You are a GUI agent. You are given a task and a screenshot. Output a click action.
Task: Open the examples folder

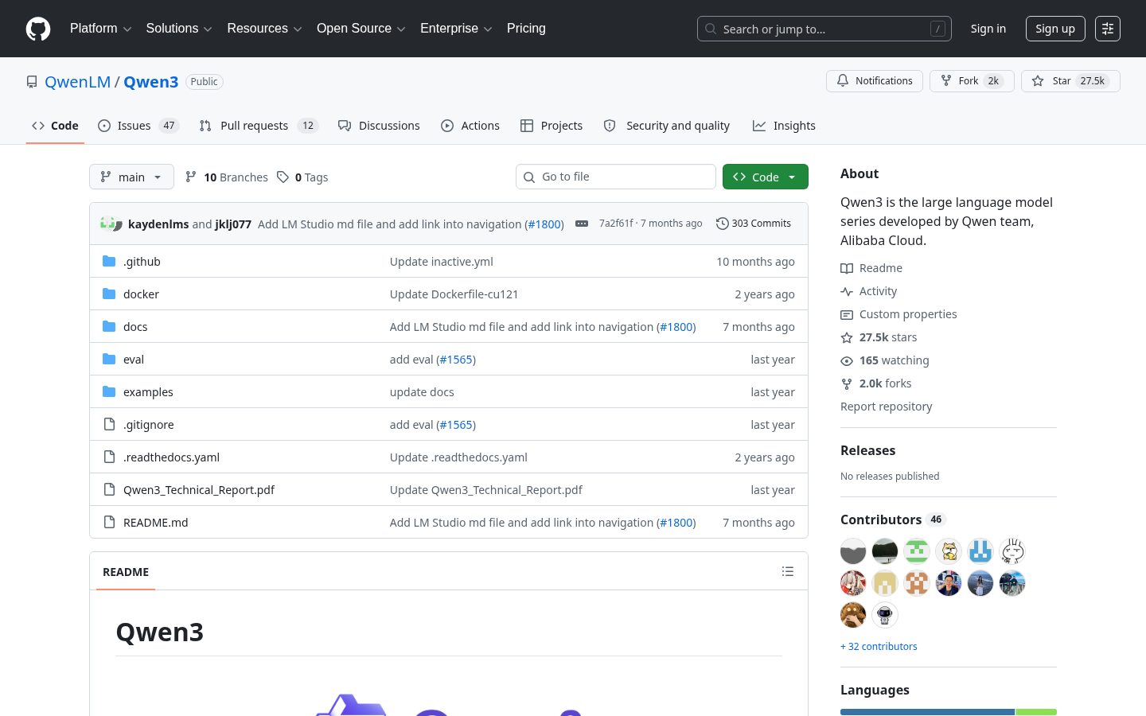click(148, 392)
